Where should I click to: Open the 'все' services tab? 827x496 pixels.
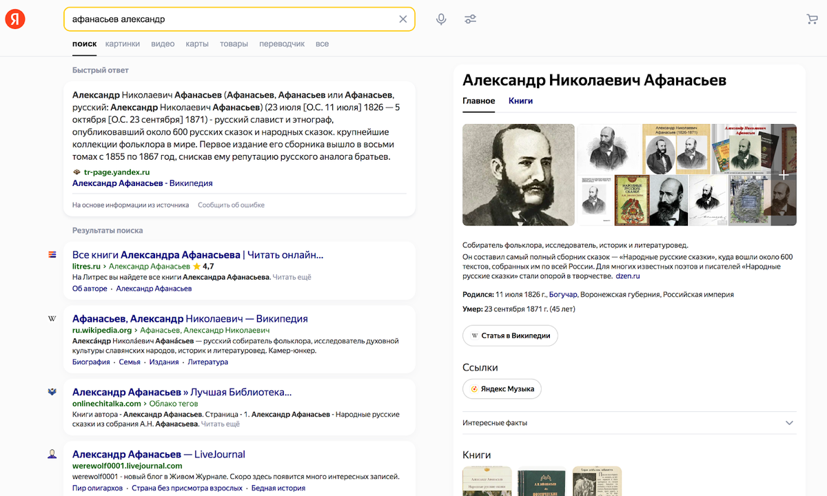pos(322,44)
